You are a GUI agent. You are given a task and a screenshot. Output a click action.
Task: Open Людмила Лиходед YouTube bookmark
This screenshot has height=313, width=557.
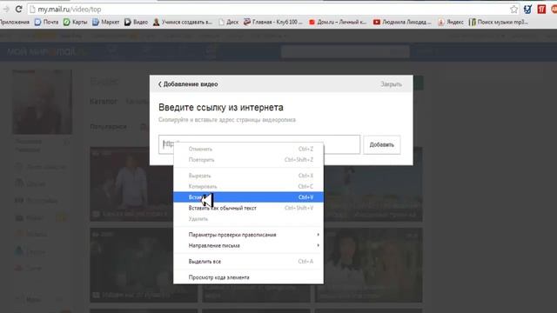tap(402, 22)
